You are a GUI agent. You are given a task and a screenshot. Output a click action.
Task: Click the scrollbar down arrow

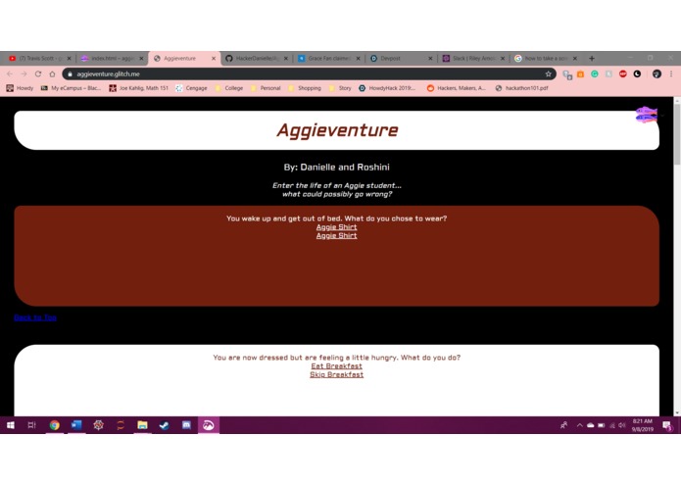click(677, 412)
